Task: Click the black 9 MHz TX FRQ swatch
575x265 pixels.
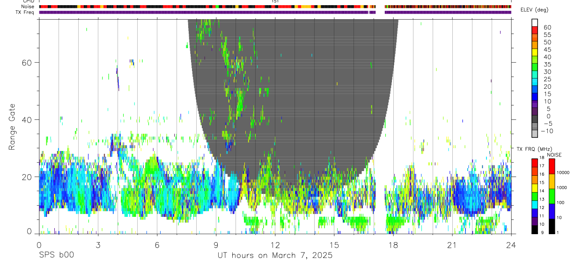Action: [535, 229]
